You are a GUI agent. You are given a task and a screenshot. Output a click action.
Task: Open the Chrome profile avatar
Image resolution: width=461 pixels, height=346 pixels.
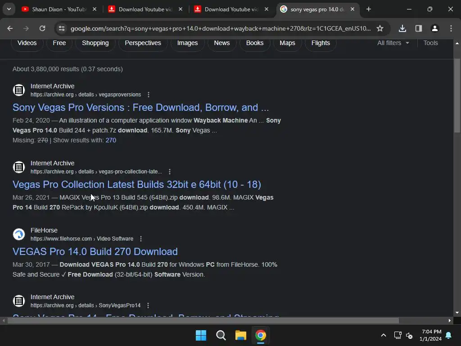435,28
